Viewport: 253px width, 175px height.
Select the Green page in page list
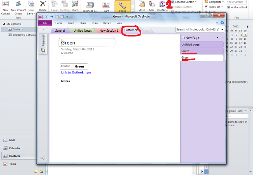[202, 58]
